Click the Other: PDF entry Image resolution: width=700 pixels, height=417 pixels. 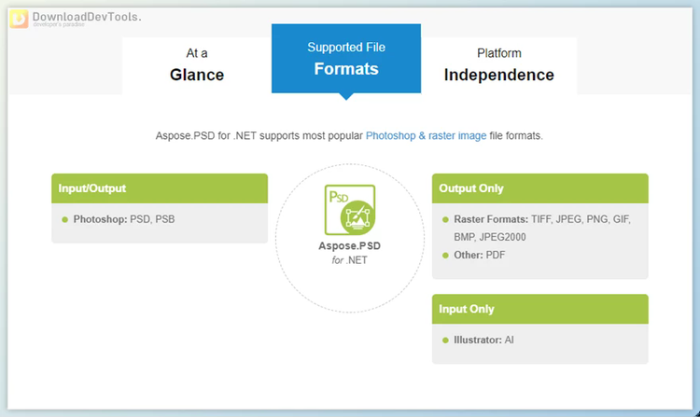[479, 255]
